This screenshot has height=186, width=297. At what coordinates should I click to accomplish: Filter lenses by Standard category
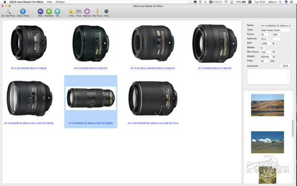[x=49, y=11]
